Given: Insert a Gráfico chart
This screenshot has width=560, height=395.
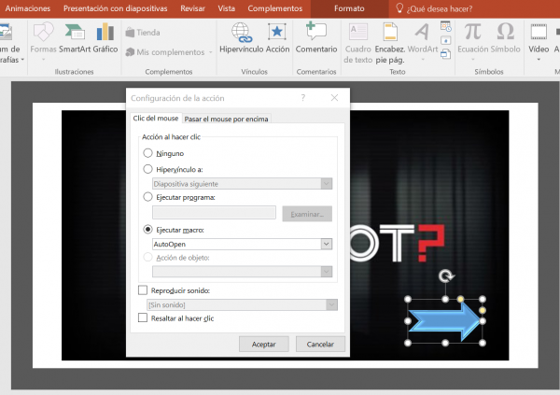Looking at the screenshot, I should pyautogui.click(x=105, y=38).
